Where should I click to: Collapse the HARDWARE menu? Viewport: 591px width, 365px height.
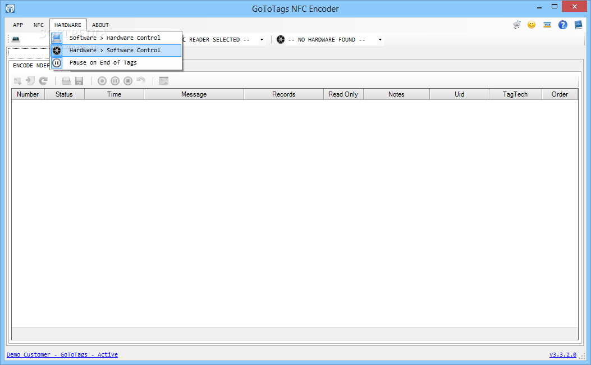[68, 25]
